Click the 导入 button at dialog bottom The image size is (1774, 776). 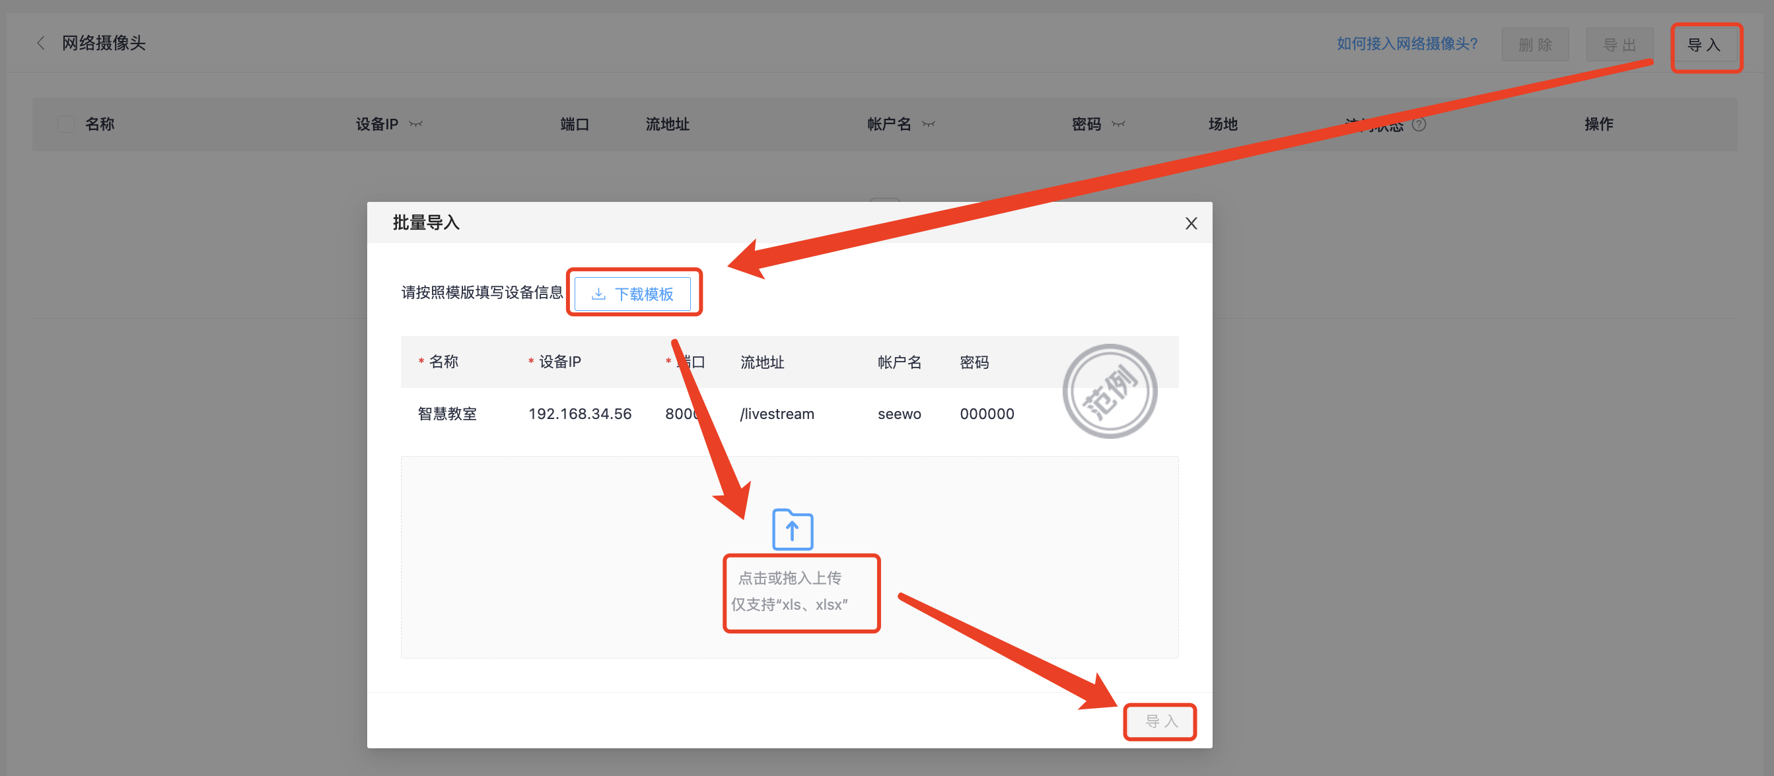(1160, 721)
